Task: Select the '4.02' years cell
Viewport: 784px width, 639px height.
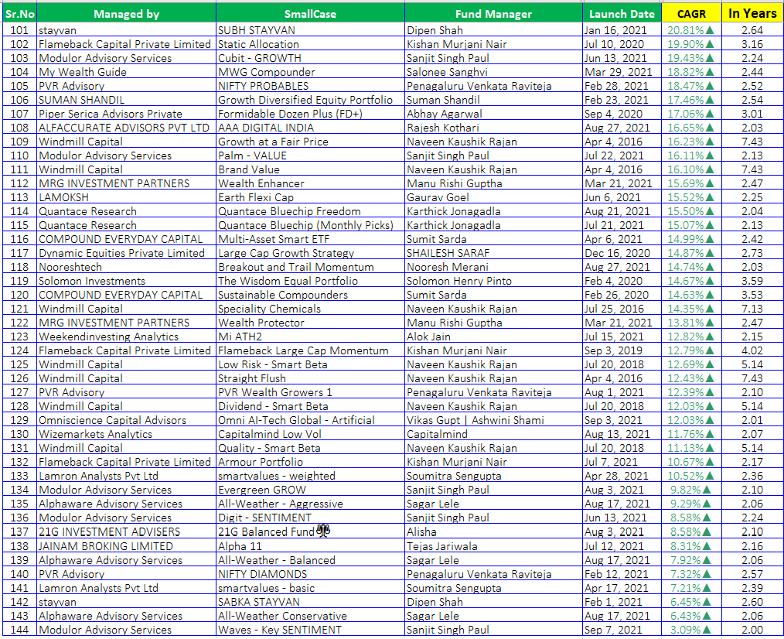Action: click(x=752, y=350)
